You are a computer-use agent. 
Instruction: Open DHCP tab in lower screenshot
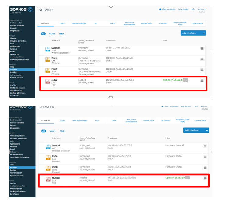114,120
